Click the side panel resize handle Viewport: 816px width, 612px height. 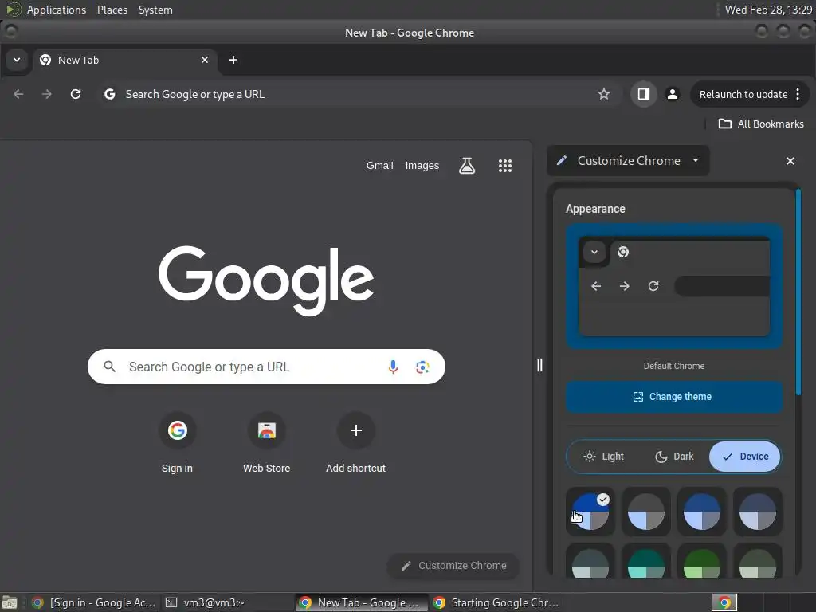tap(539, 365)
